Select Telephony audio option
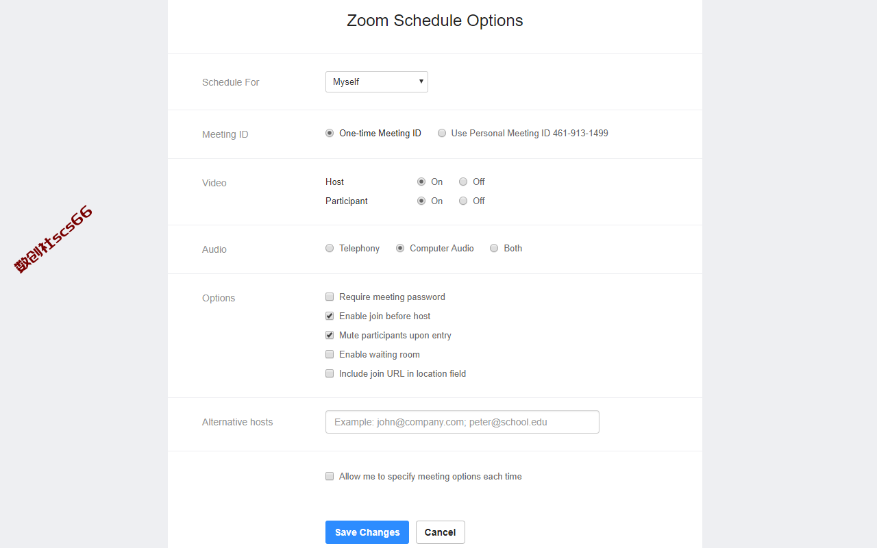The width and height of the screenshot is (877, 548). point(330,249)
